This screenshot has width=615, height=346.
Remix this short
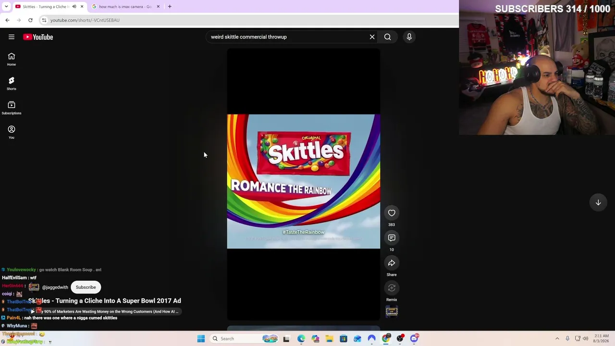[392, 288]
